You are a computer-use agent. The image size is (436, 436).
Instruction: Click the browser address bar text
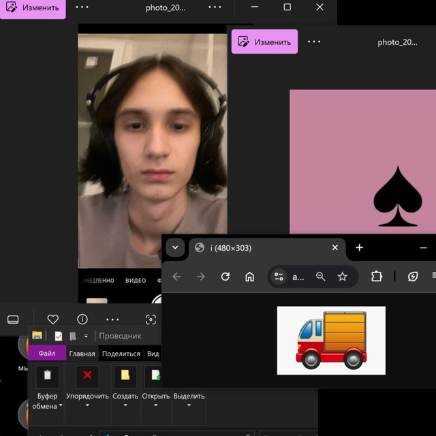(298, 277)
